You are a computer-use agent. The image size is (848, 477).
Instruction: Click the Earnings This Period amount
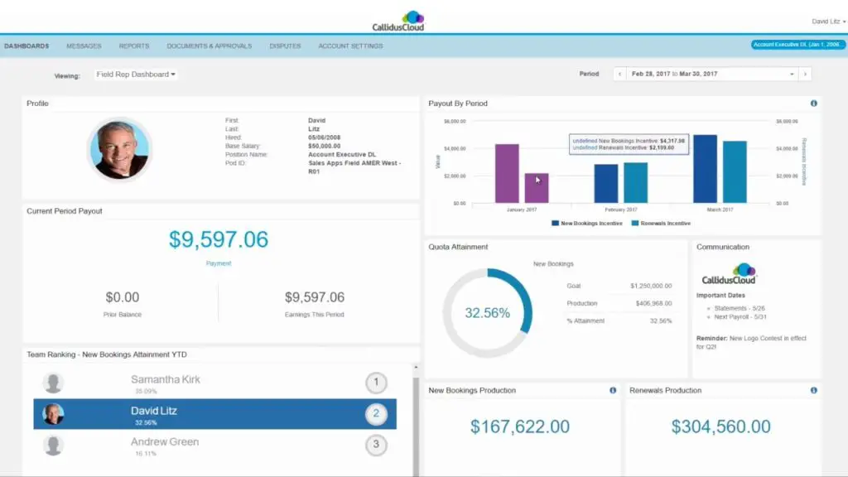314,297
